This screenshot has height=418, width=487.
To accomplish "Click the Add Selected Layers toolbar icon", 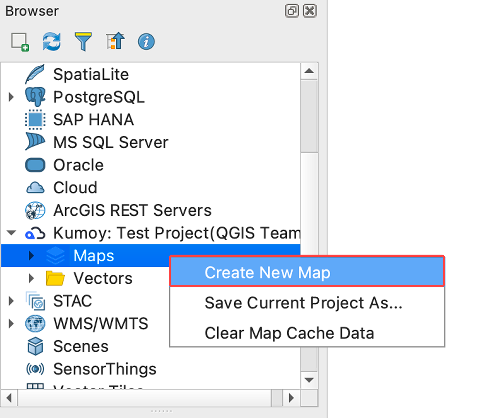I will [20, 42].
